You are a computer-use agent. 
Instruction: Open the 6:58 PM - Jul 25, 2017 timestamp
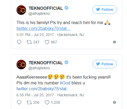point(35,95)
